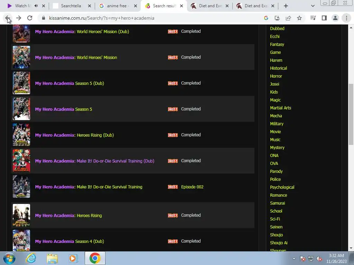This screenshot has width=354, height=265.
Task: Click the muted volume tray icon
Action: pyautogui.click(x=319, y=259)
